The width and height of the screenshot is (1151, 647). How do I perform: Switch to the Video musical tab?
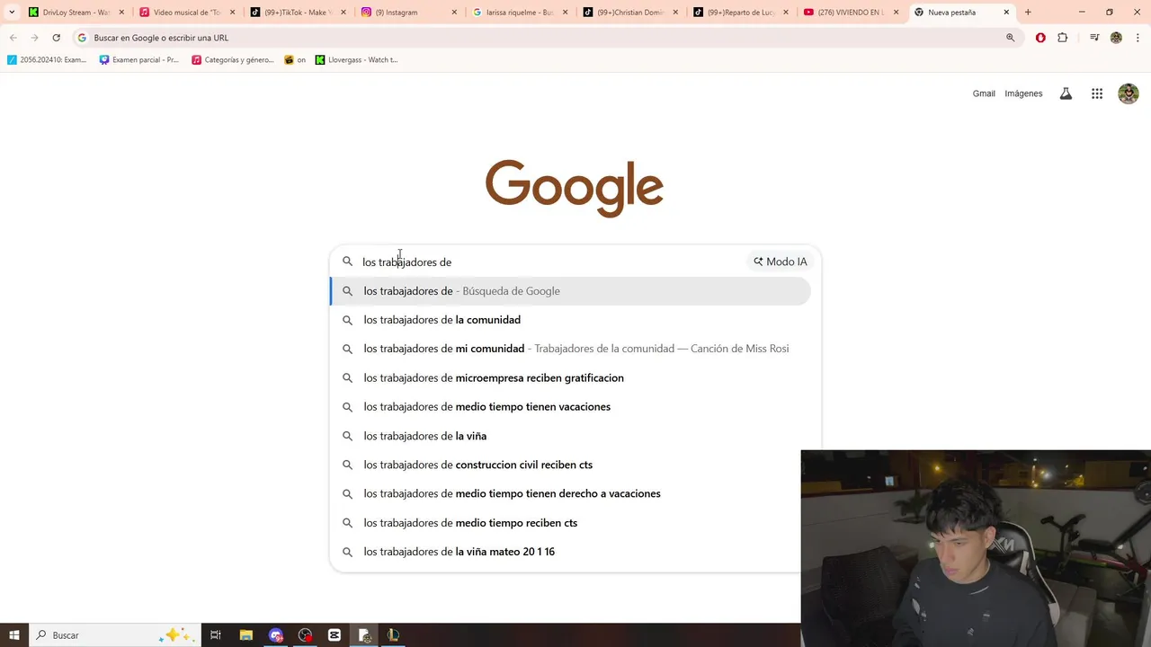(x=187, y=13)
